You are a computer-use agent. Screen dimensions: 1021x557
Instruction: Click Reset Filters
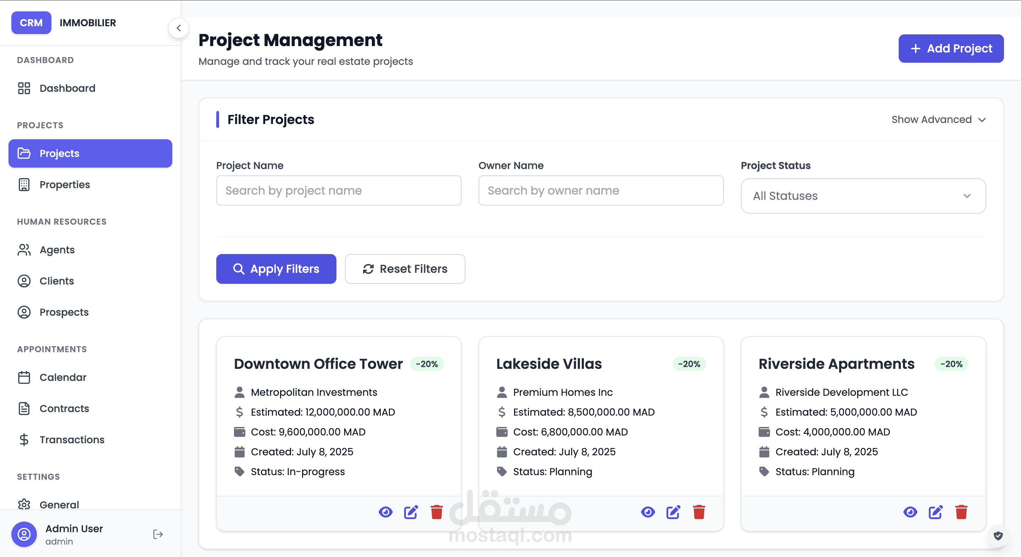(405, 269)
